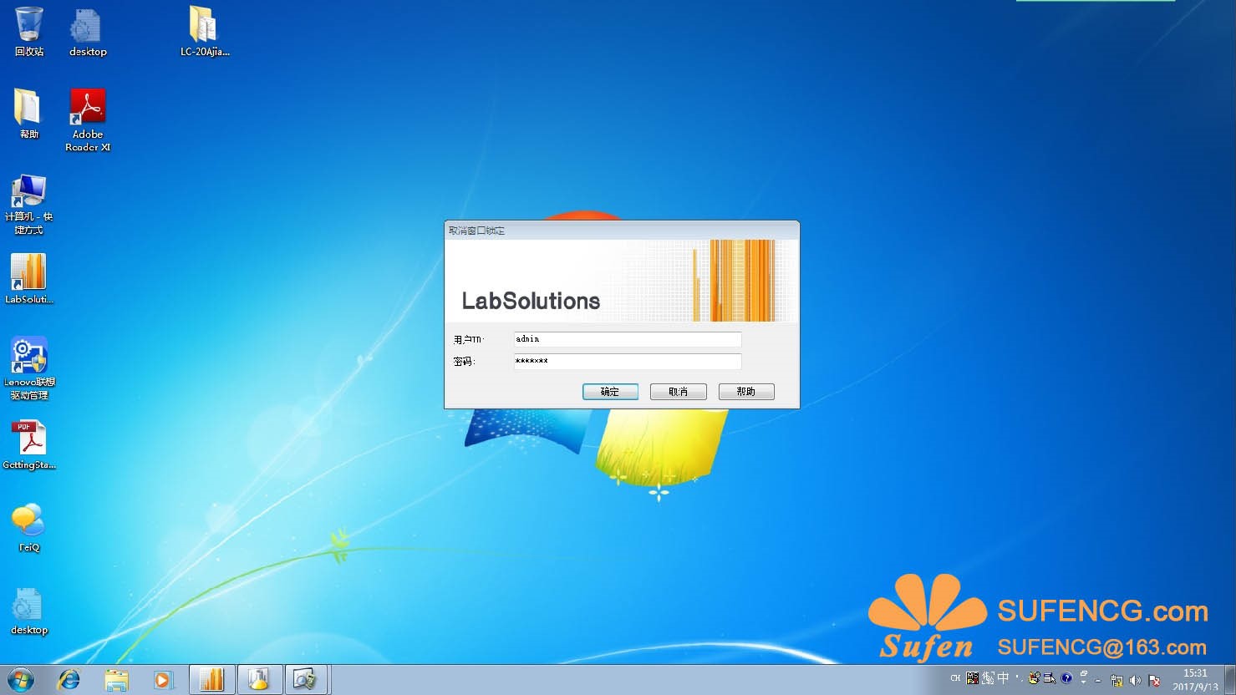The width and height of the screenshot is (1236, 695).
Task: Launch Adobe Reader XI shortcut
Action: 88,120
